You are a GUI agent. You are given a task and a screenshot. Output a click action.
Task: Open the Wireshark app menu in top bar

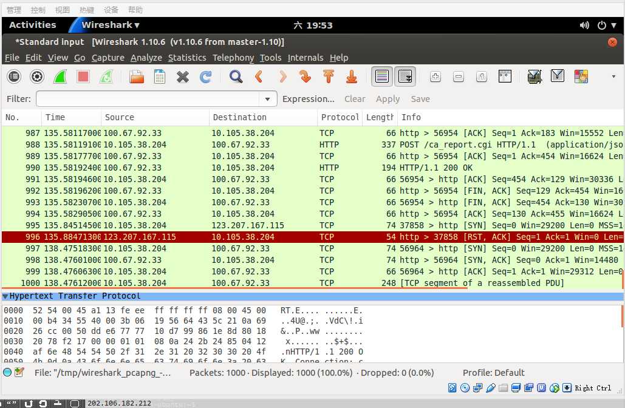point(111,25)
